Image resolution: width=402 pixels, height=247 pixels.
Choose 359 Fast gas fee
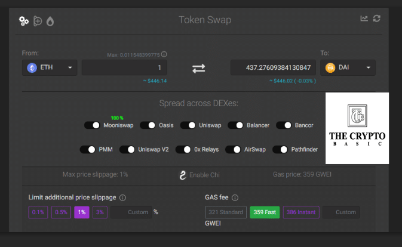(x=265, y=212)
